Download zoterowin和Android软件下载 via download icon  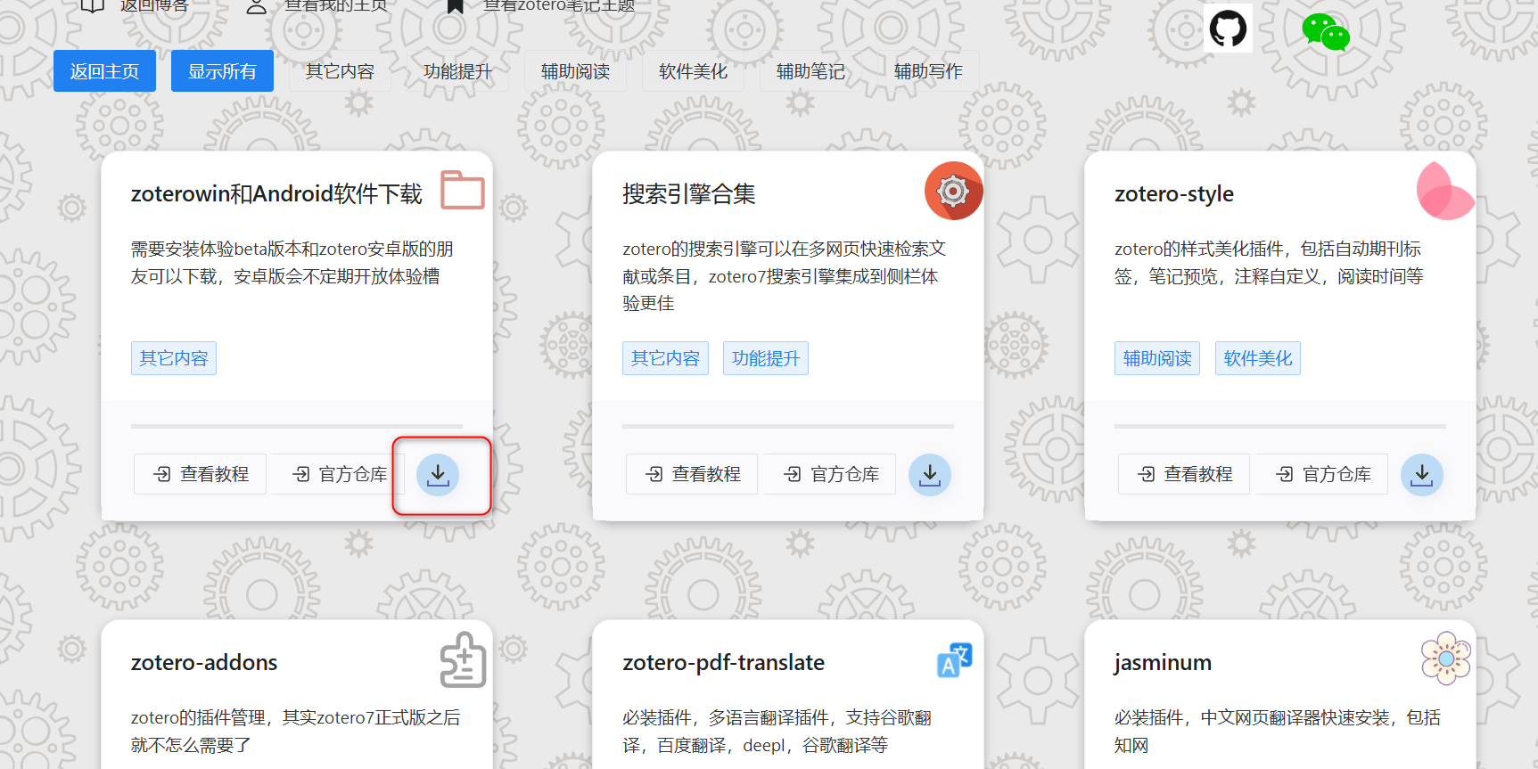[x=438, y=474]
